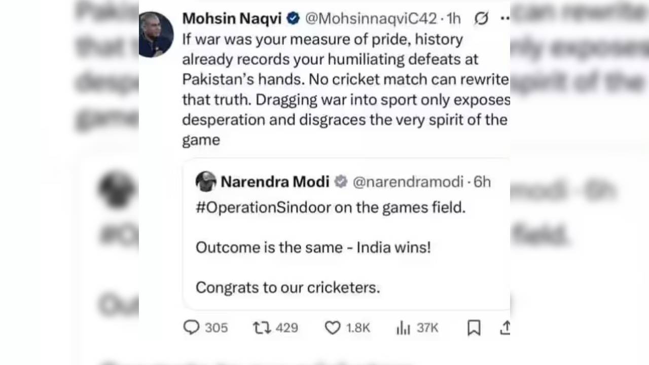The height and width of the screenshot is (365, 649).
Task: Open the Mohsin Naqvi display name link
Action: tap(232, 19)
